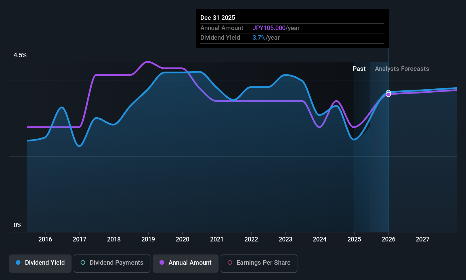Viewport: 466px width, 280px height.
Task: Toggle the Annual Amount series
Action: tap(186, 263)
